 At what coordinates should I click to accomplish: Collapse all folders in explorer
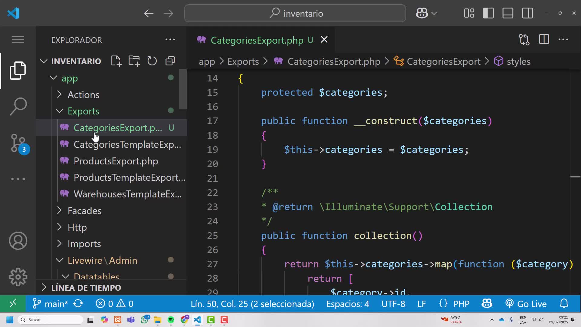coord(170,61)
